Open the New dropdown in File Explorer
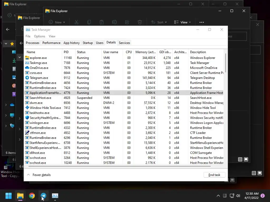270x202 pixels. click(x=57, y=22)
